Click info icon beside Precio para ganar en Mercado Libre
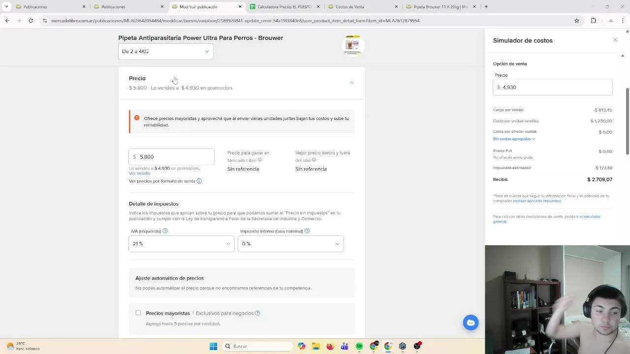The image size is (630, 354). tap(260, 160)
